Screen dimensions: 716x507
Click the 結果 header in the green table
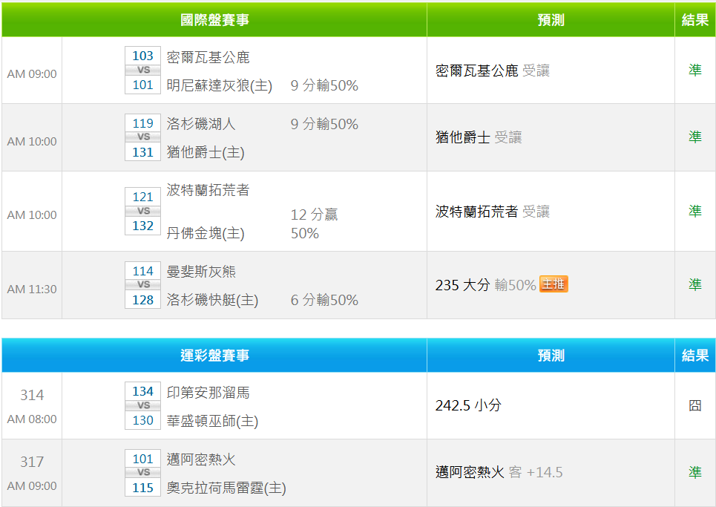[695, 20]
